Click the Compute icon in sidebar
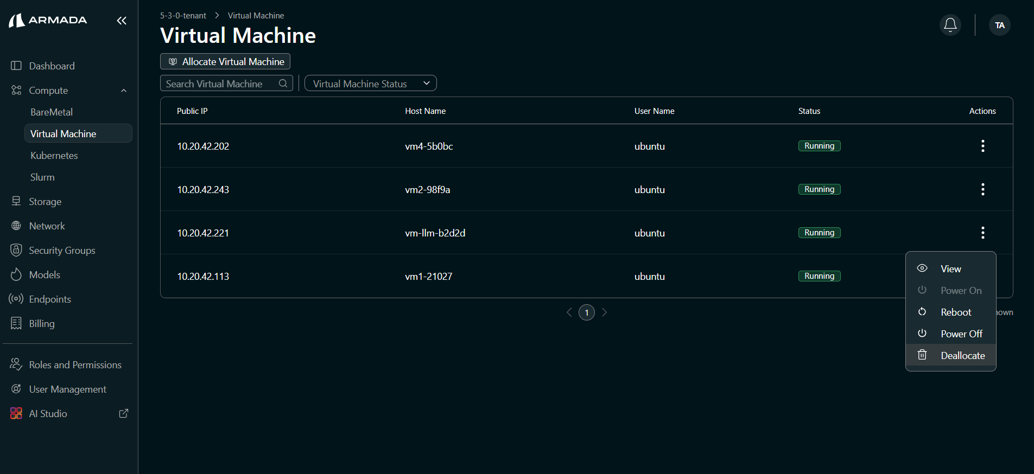The image size is (1034, 474). [16, 90]
